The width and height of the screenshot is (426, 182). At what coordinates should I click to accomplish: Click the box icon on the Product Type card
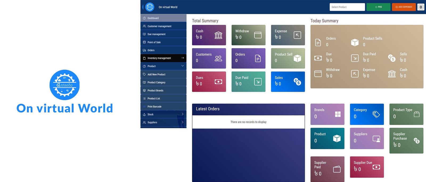pos(417,114)
